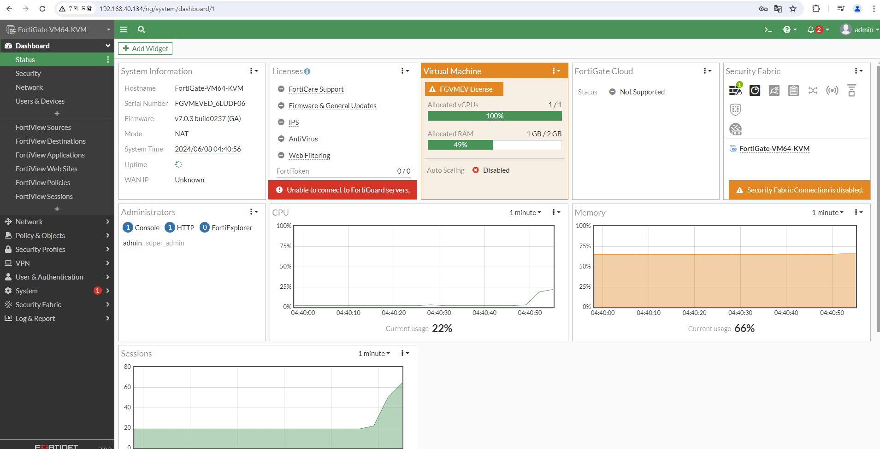Add a FortiView monitor with the lower plus sign

point(57,209)
